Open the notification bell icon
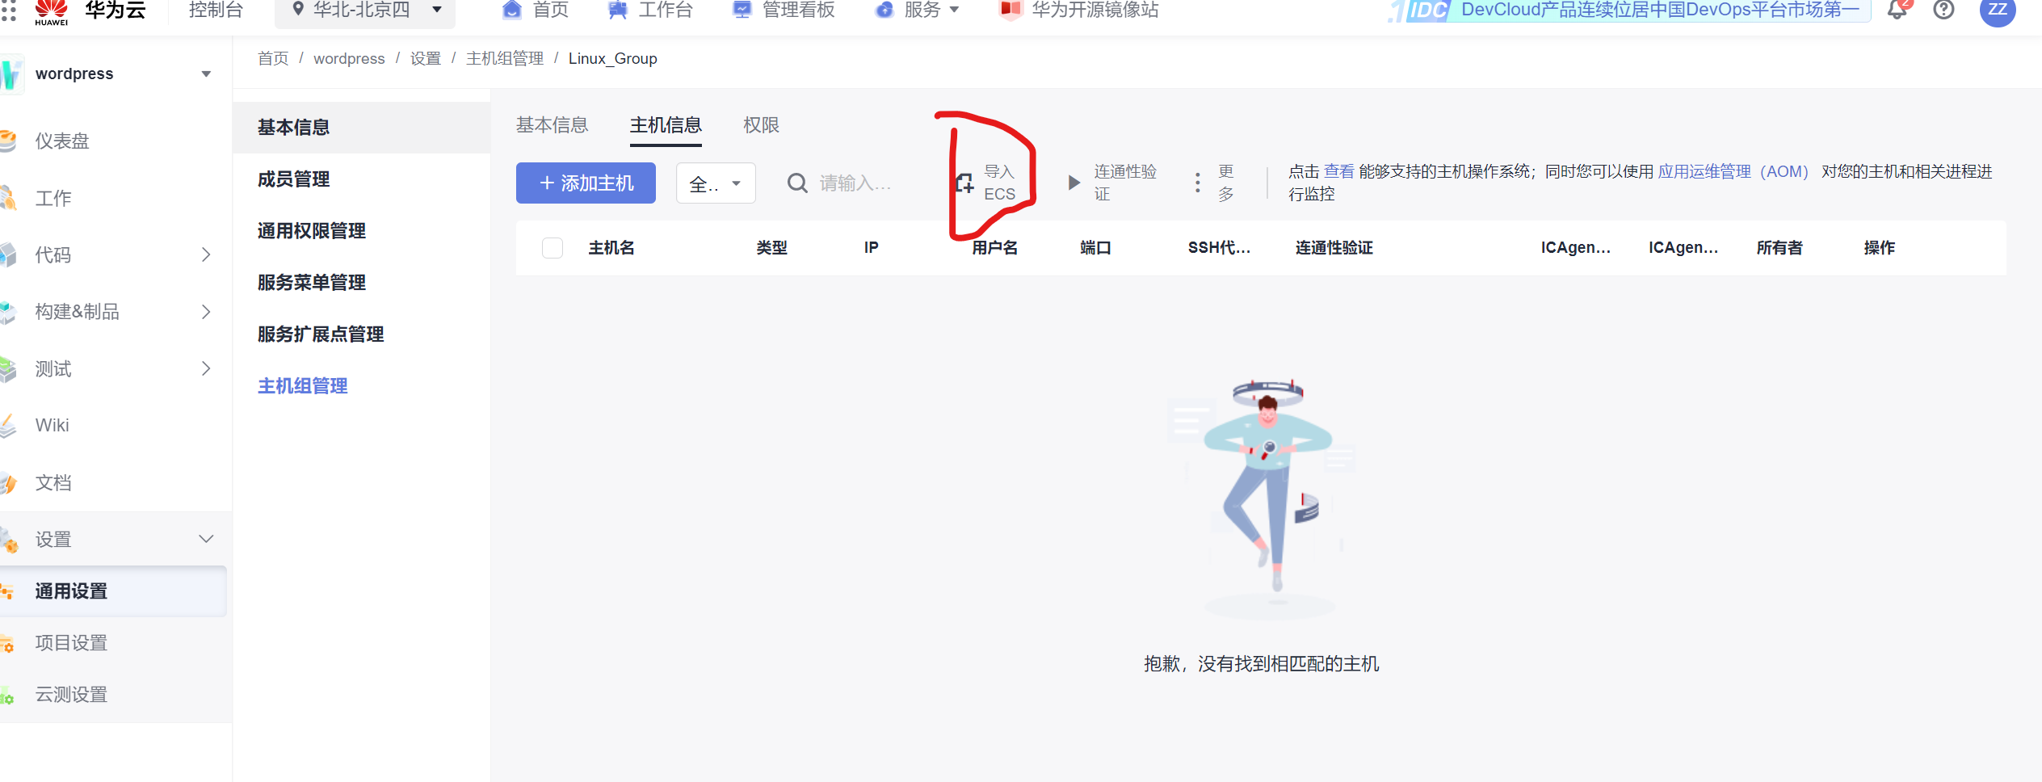This screenshot has width=2042, height=782. click(x=1897, y=11)
